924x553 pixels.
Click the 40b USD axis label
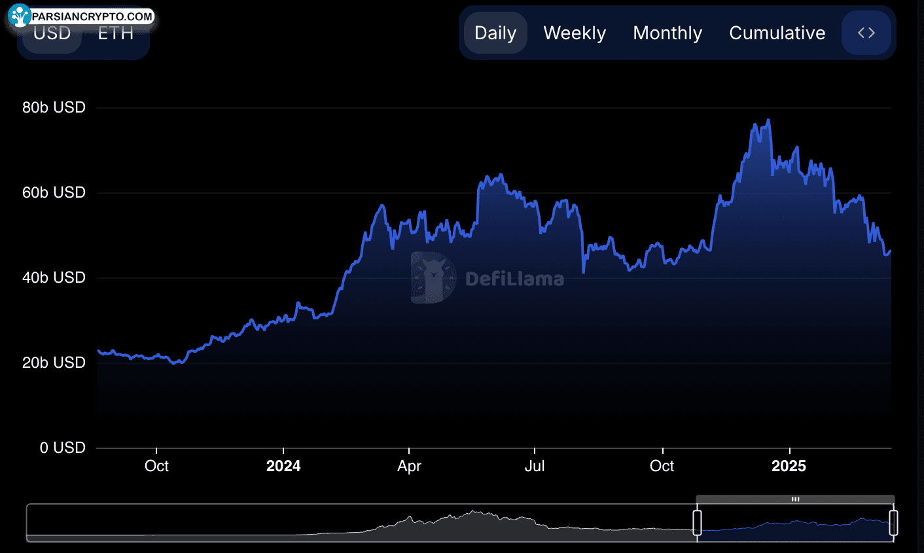pyautogui.click(x=54, y=277)
